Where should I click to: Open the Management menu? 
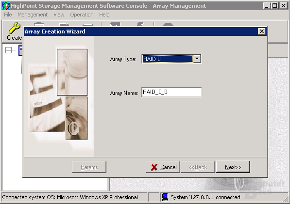tap(33, 15)
